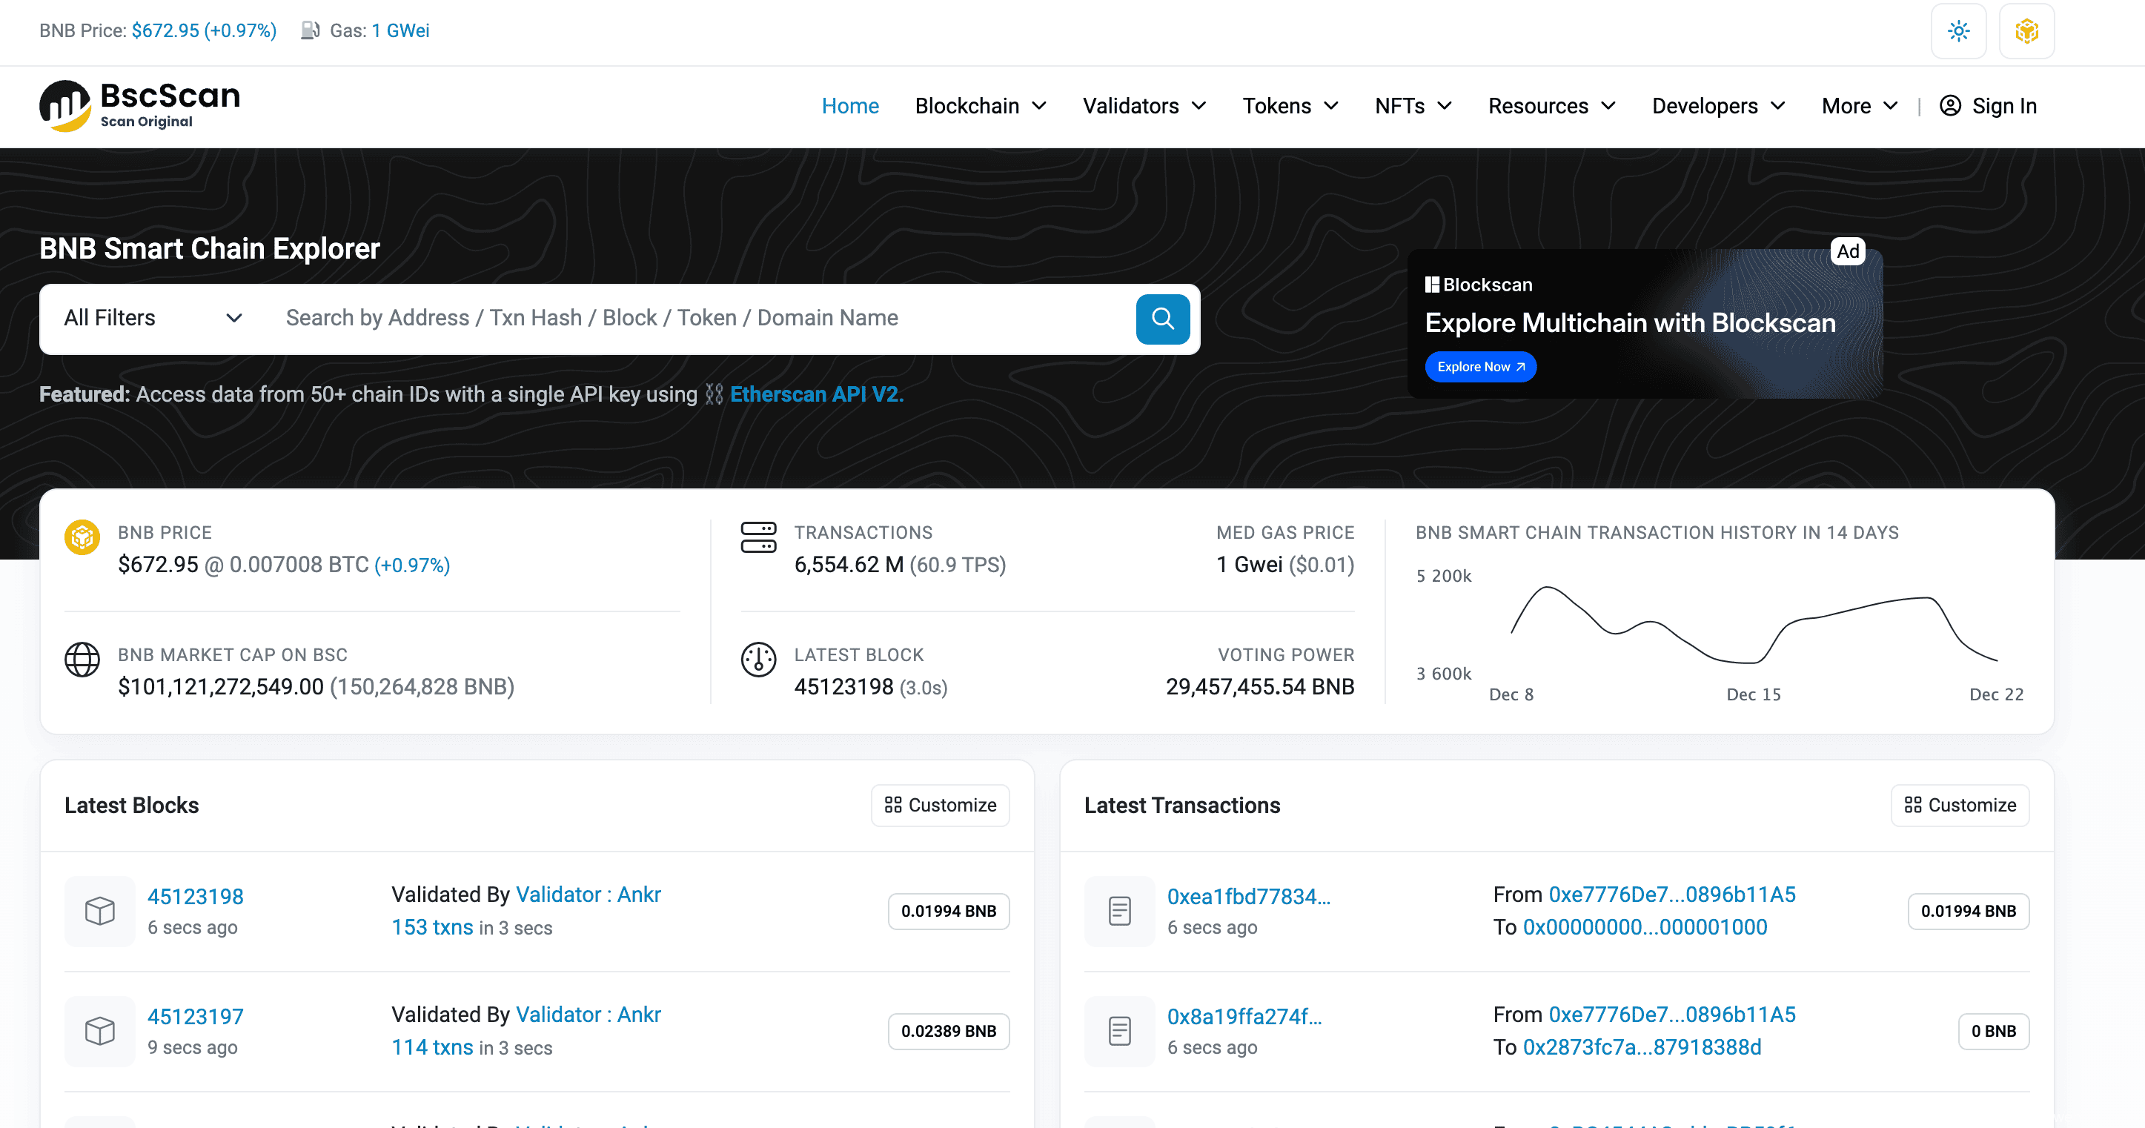2145x1128 pixels.
Task: Click the search address input field
Action: pyautogui.click(x=700, y=318)
